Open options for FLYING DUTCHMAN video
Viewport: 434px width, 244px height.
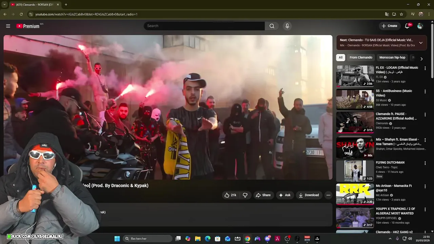(425, 163)
